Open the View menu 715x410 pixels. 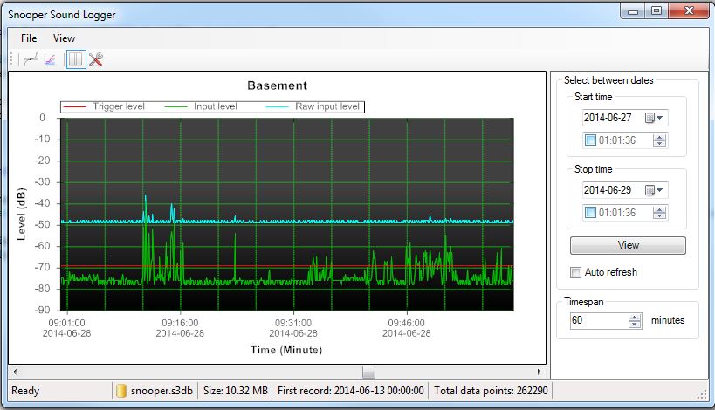coord(64,38)
